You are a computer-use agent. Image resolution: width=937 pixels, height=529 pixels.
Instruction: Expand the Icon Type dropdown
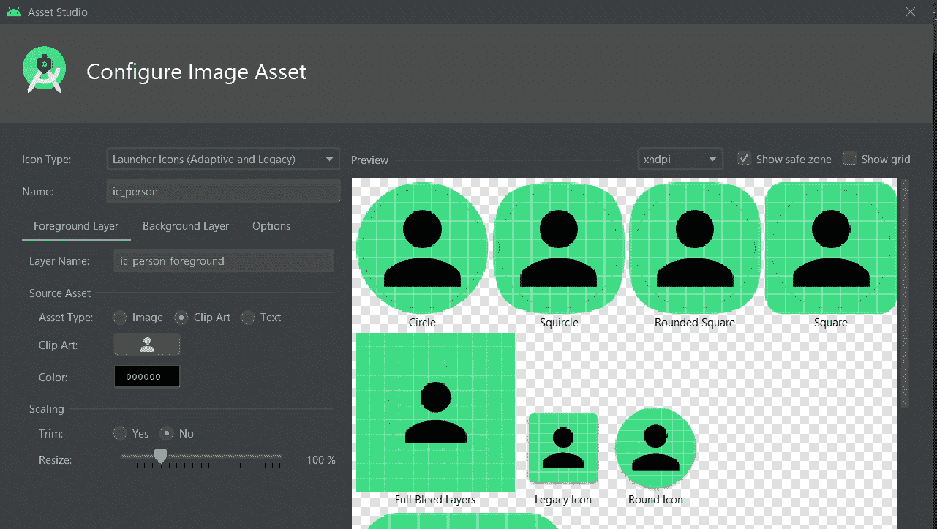pos(223,159)
